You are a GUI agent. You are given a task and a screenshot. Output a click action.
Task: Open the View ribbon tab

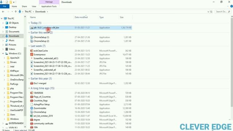34,7
